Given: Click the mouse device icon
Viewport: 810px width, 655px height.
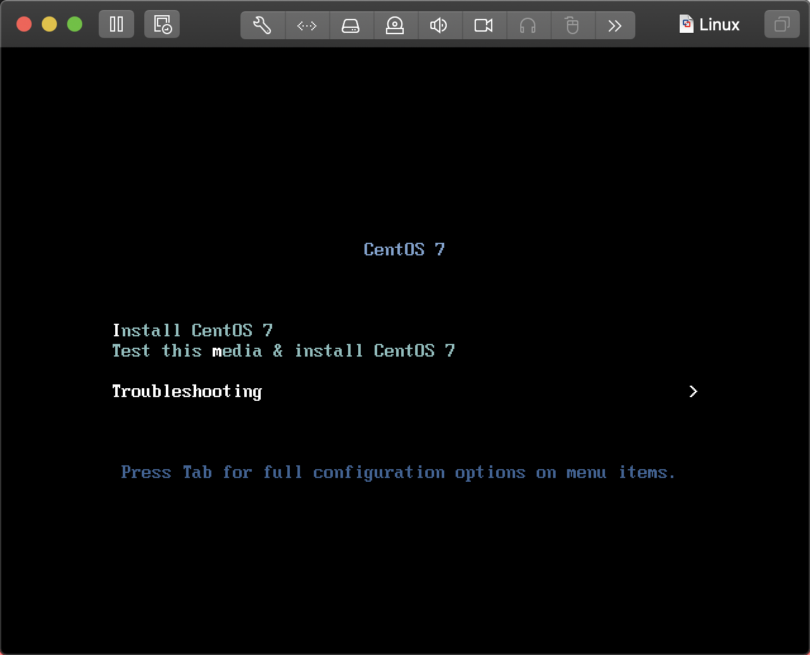Looking at the screenshot, I should click(x=572, y=25).
